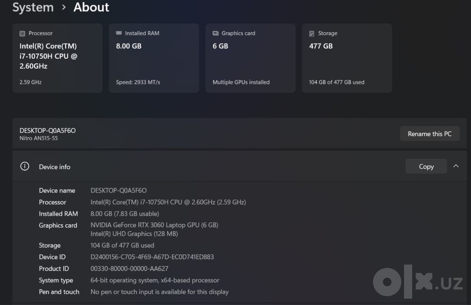Collapse the Device info section chevron

coord(455,166)
